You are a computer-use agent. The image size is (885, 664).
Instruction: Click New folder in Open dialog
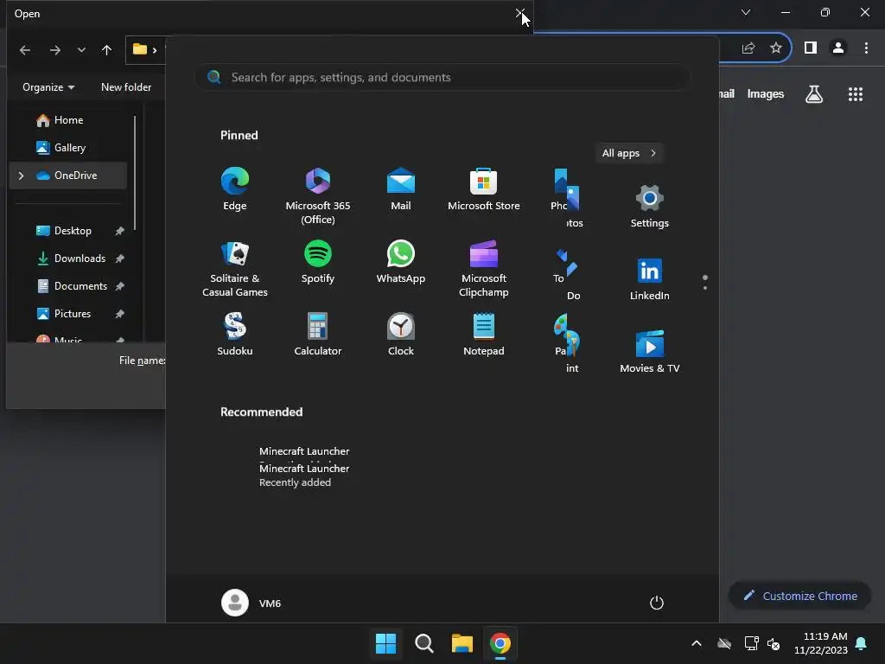[126, 87]
